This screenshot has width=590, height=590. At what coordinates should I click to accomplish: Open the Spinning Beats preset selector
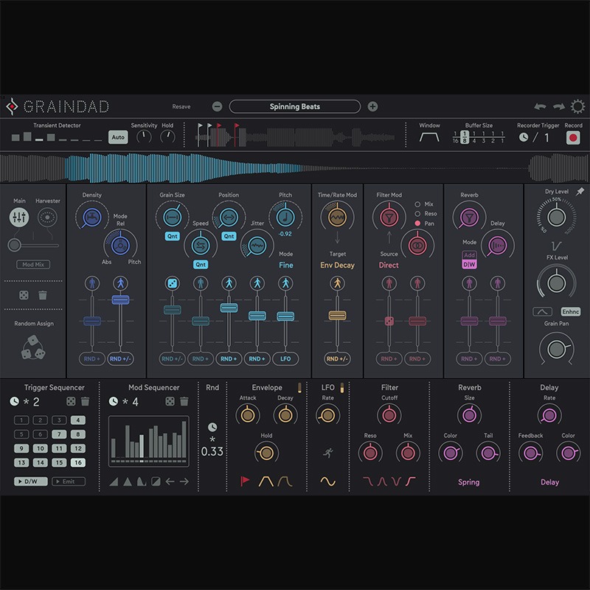(x=294, y=106)
